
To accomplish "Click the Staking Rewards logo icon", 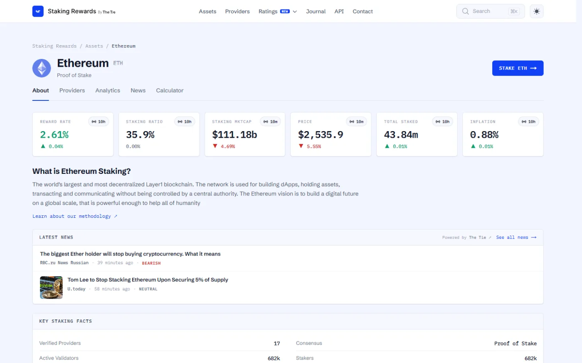I will [38, 11].
